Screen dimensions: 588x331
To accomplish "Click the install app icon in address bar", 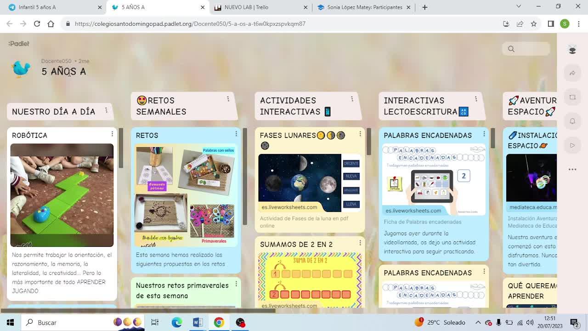I will [x=506, y=24].
